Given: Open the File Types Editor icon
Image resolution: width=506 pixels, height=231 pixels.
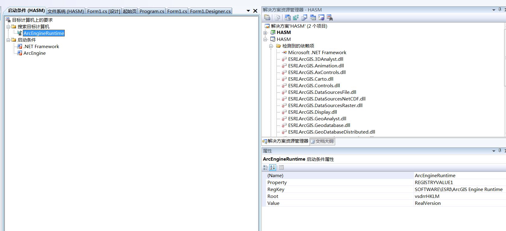Looking at the screenshot, I should click(x=304, y=18).
